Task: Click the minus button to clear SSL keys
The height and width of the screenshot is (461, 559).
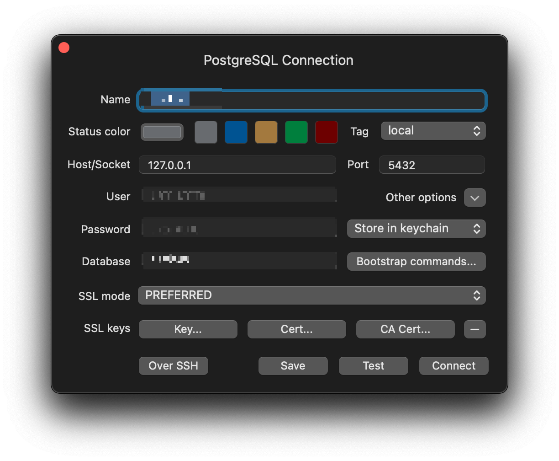Action: click(475, 329)
